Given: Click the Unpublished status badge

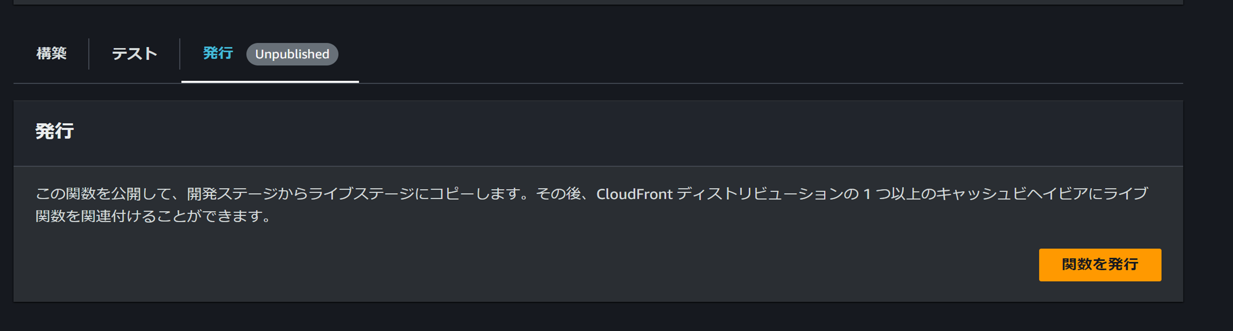Looking at the screenshot, I should 292,54.
